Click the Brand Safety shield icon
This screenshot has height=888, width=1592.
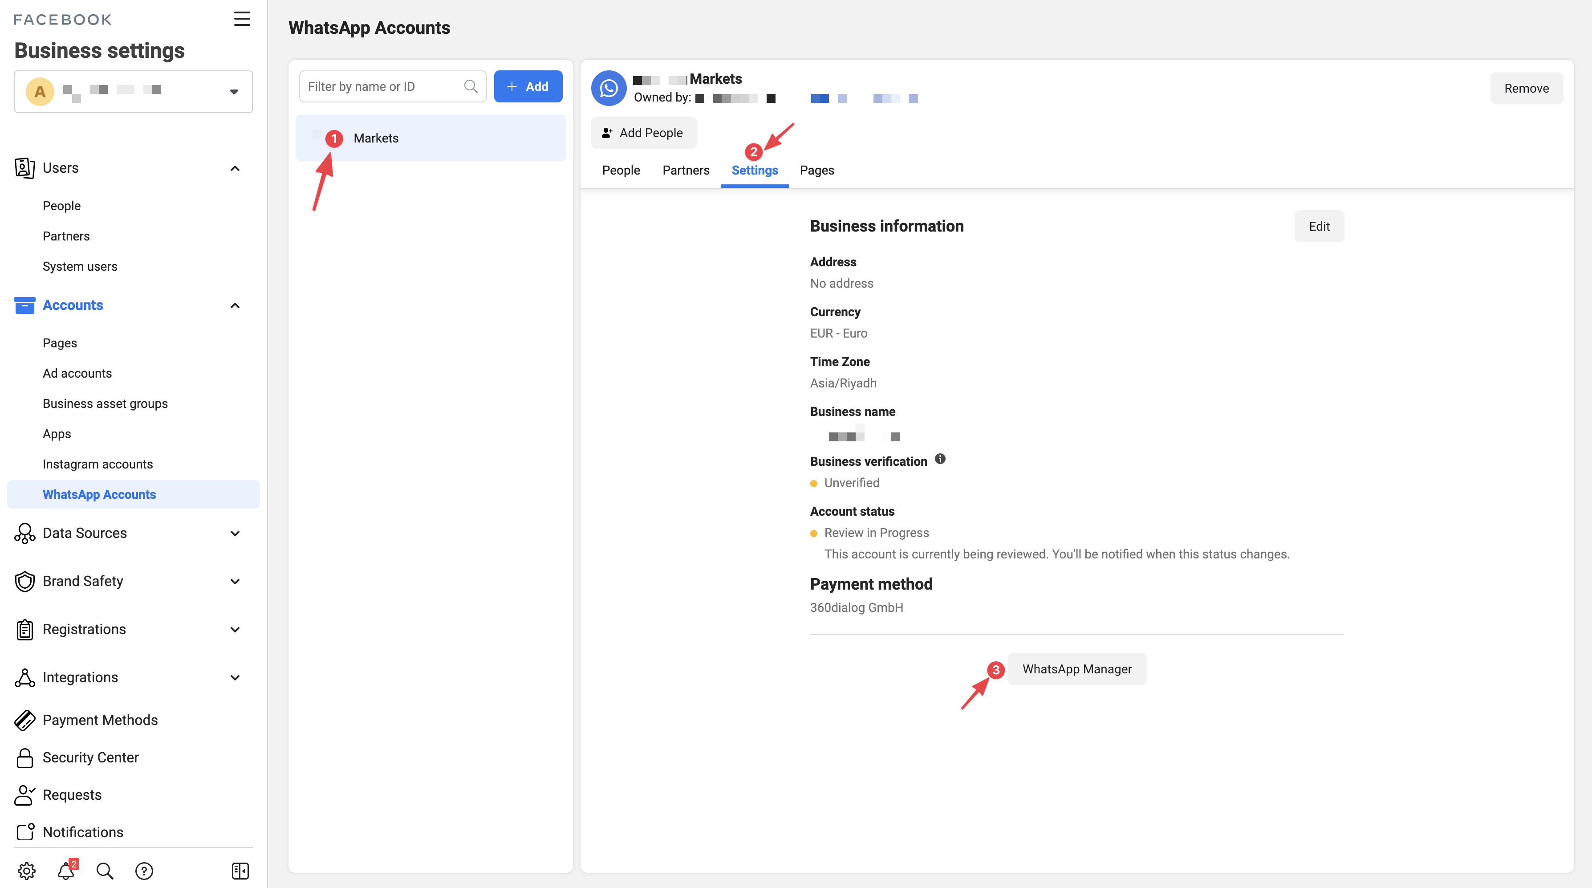[25, 581]
